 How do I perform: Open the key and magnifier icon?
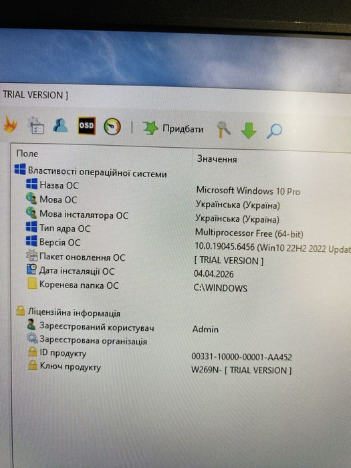point(223,130)
